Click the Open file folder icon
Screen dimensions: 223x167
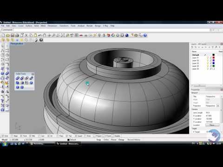pos(8,35)
